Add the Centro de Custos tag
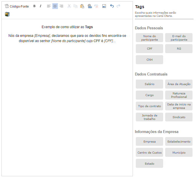196x178 pixels. coord(149,152)
